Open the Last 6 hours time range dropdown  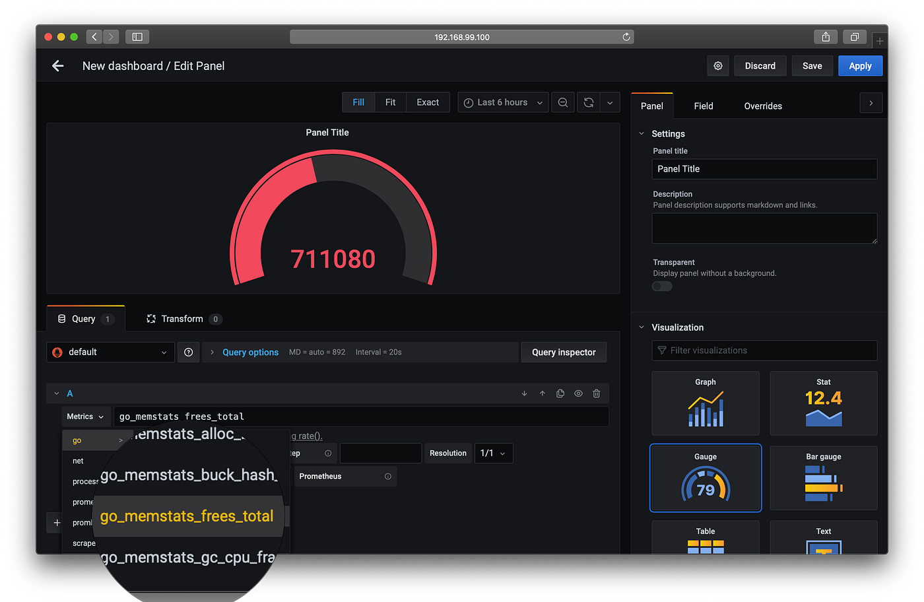pos(503,102)
